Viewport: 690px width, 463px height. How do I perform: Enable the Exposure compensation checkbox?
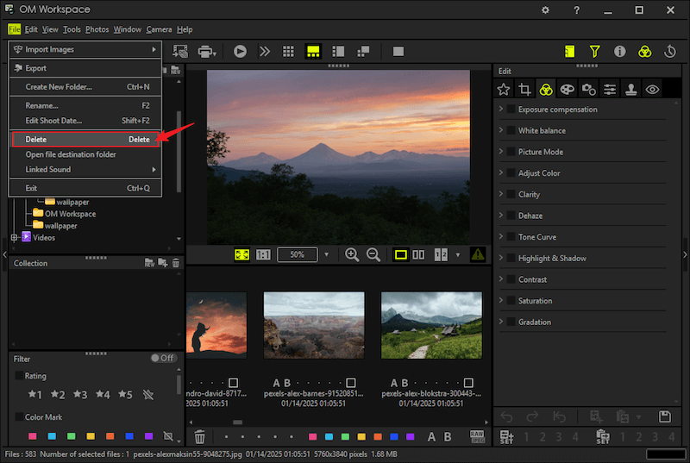(511, 109)
